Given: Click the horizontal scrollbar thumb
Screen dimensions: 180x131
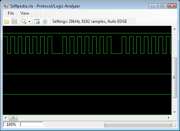Looking at the screenshot, I should pos(13,118).
